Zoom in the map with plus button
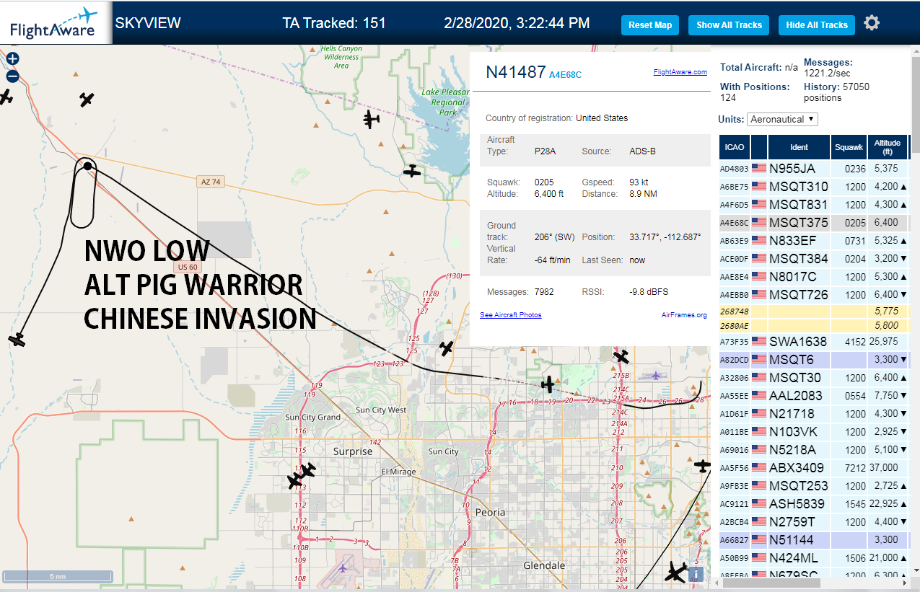The height and width of the screenshot is (592, 920). (x=12, y=59)
